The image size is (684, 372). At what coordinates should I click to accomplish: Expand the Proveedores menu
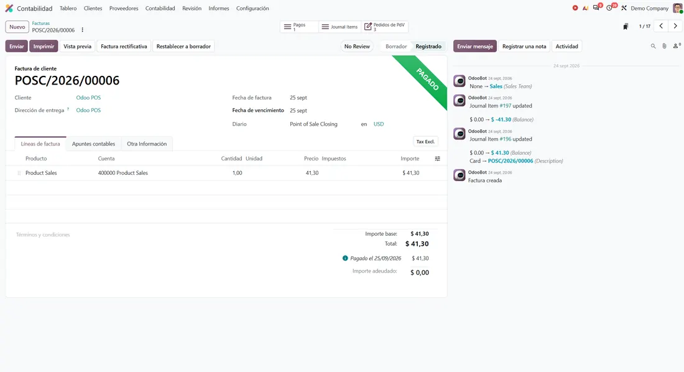coord(124,8)
